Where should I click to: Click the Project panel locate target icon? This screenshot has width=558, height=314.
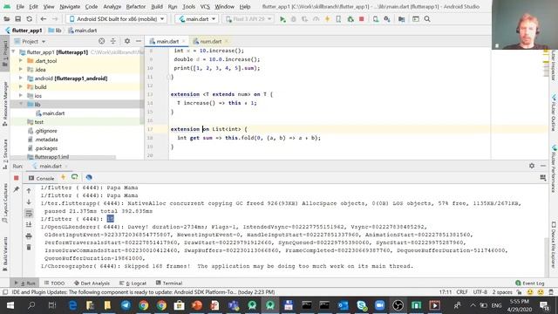coord(102,41)
